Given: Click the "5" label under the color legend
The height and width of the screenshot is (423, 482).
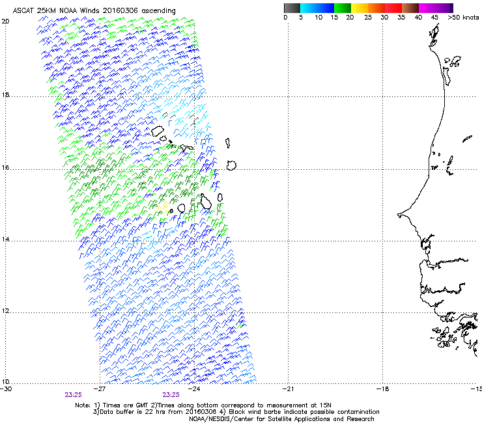Looking at the screenshot, I should click(x=301, y=18).
